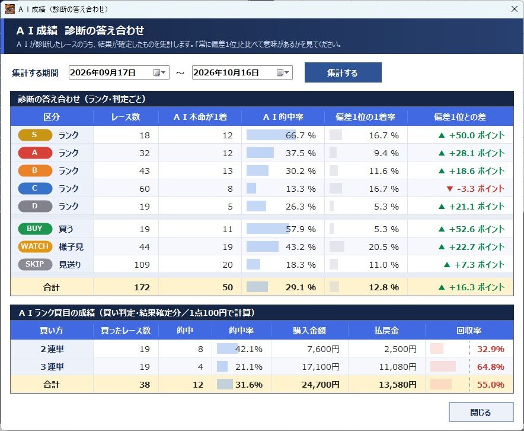Click the 26.3 % hit rate cell
The height and width of the screenshot is (431, 524).
(x=283, y=206)
